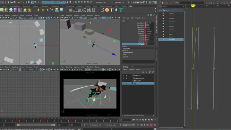Click the SUPP question mark shelf icon
This screenshot has width=231, height=130.
pyautogui.click(x=93, y=10)
